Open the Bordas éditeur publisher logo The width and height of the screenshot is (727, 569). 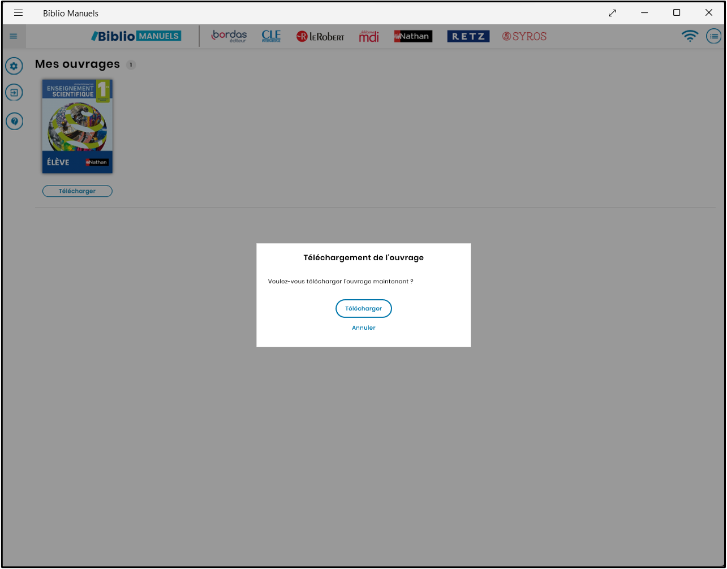pos(229,36)
